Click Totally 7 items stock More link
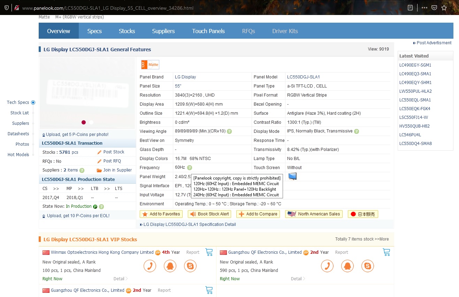 tap(362, 239)
